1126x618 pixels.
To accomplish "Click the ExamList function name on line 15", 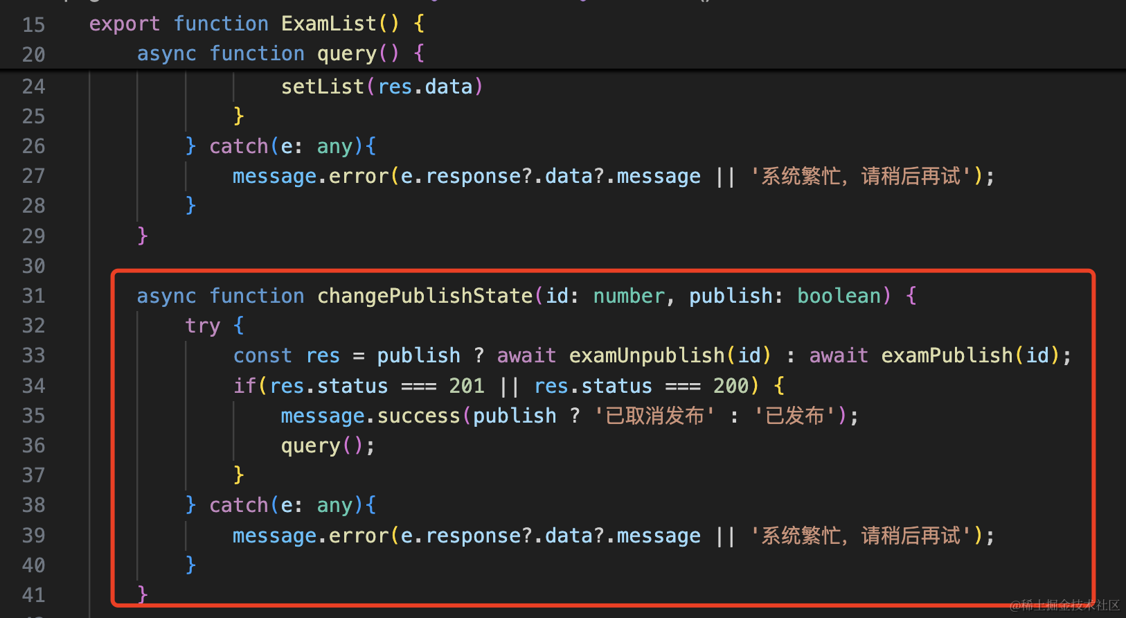I will coord(329,24).
